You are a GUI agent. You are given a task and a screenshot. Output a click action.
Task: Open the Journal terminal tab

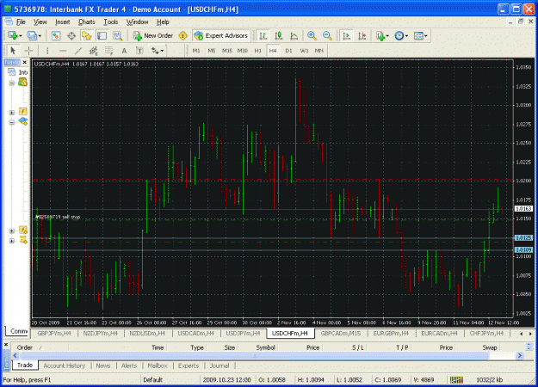[x=220, y=365]
